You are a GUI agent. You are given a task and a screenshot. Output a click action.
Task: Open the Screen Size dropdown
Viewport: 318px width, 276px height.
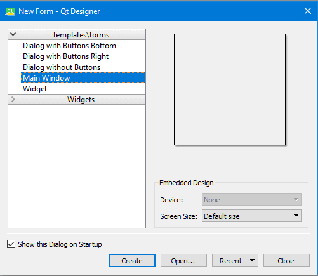point(252,216)
